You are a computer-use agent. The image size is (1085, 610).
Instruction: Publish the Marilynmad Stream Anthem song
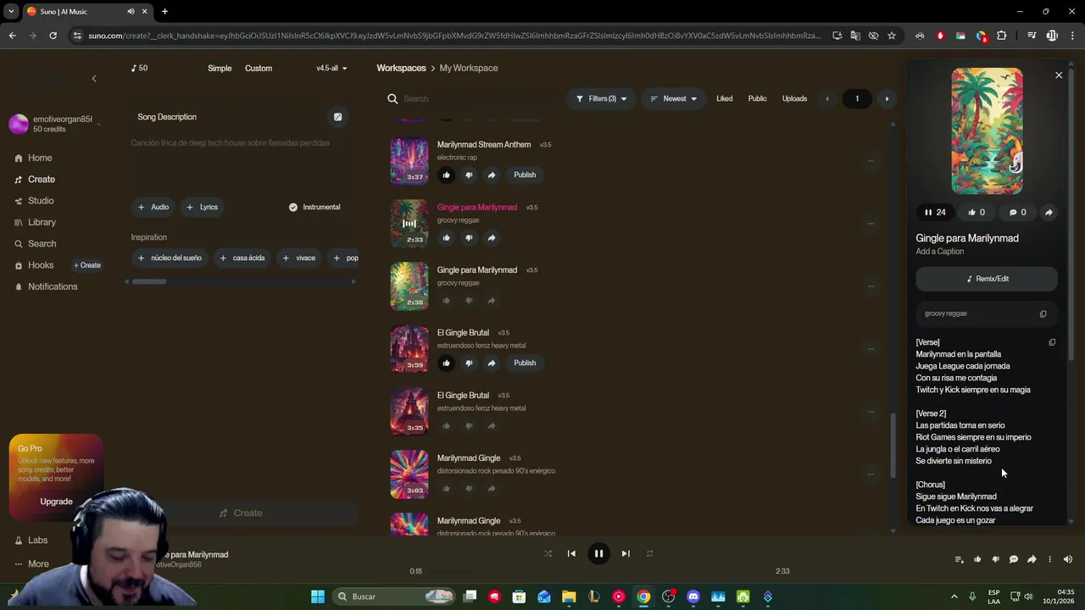(525, 175)
